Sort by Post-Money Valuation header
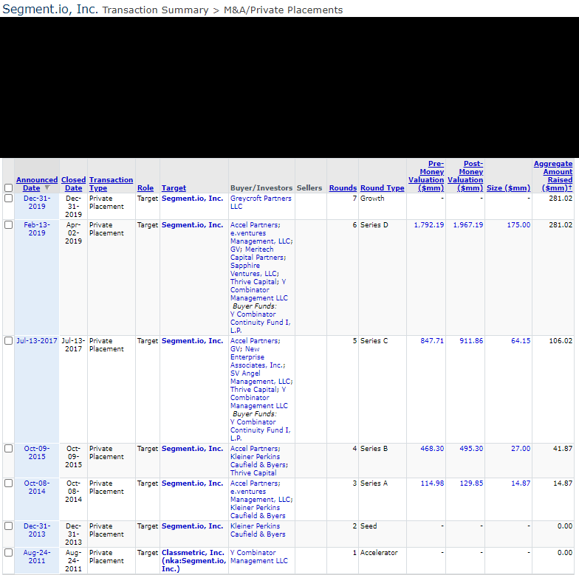The width and height of the screenshot is (579, 575). click(x=465, y=176)
